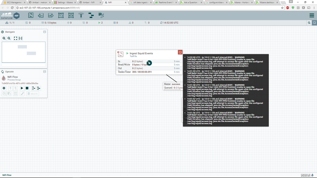Select the Remote Process Group toolbar icon
Image resolution: width=317 pixels, height=178 pixels.
[x=71, y=15]
